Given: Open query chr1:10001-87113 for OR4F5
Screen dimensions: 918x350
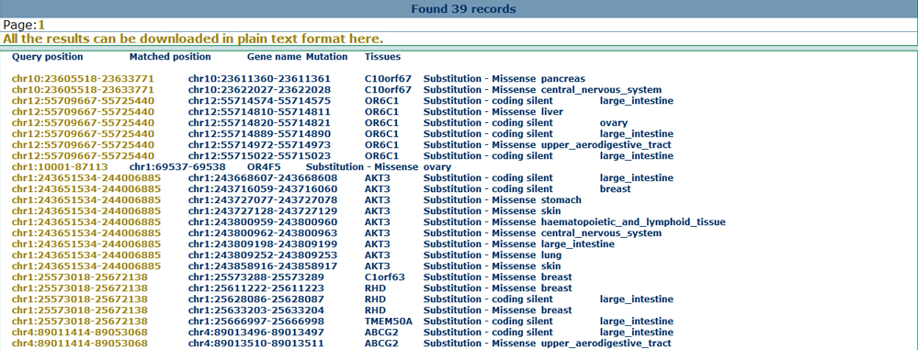Looking at the screenshot, I should pyautogui.click(x=60, y=167).
